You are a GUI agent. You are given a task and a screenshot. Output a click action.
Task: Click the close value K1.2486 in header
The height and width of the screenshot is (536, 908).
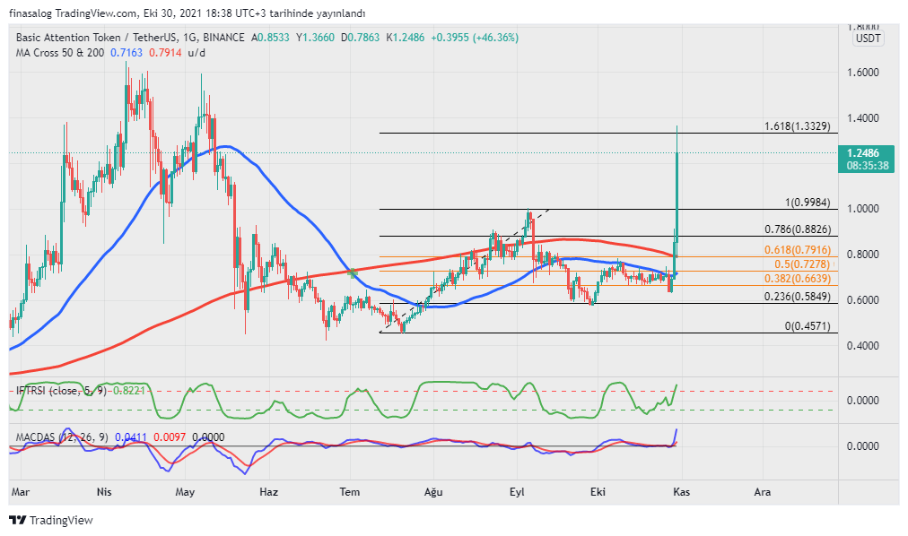[x=406, y=38]
